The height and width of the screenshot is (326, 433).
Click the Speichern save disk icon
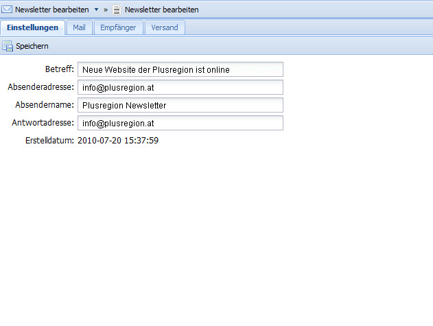coord(8,46)
